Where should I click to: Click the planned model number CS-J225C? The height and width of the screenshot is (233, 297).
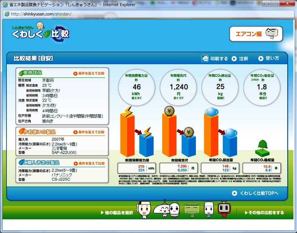(61, 179)
